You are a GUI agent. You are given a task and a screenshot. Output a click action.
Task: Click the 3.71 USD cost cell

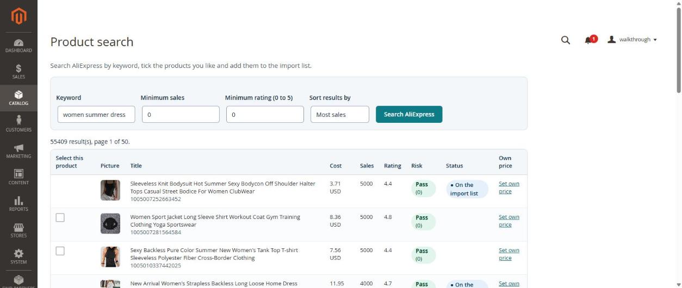point(336,187)
